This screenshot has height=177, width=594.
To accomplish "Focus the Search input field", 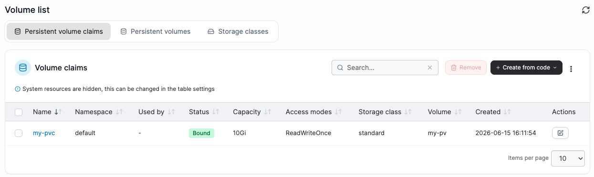I will click(x=385, y=68).
